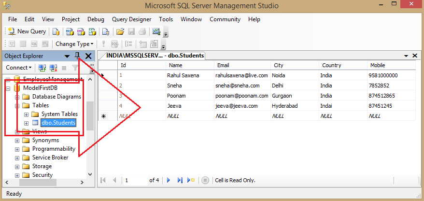Image resolution: width=424 pixels, height=201 pixels.
Task: Open the Connect dropdown in Object Explorer
Action: click(19, 68)
